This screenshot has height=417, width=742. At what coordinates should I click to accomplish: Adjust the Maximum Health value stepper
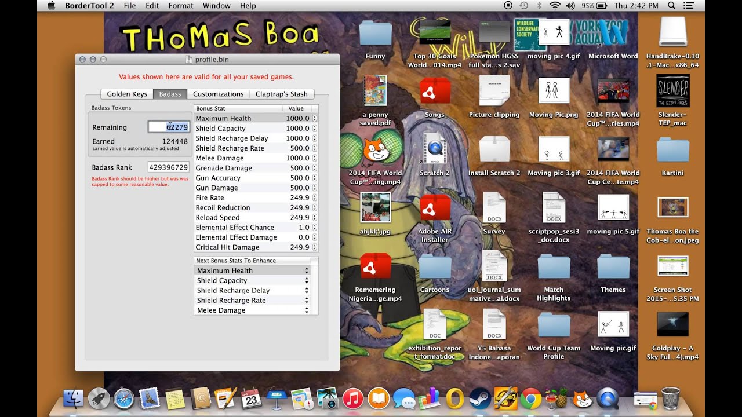pos(314,118)
